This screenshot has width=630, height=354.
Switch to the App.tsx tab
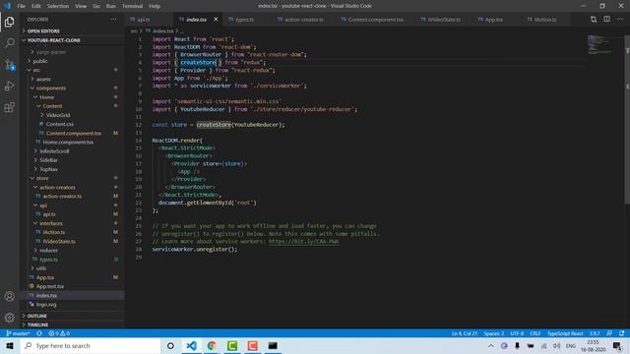pyautogui.click(x=494, y=20)
